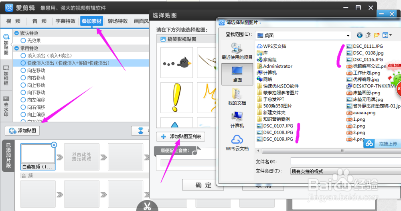
Task: Select 淡入淡出 radio option
Action: point(23,55)
